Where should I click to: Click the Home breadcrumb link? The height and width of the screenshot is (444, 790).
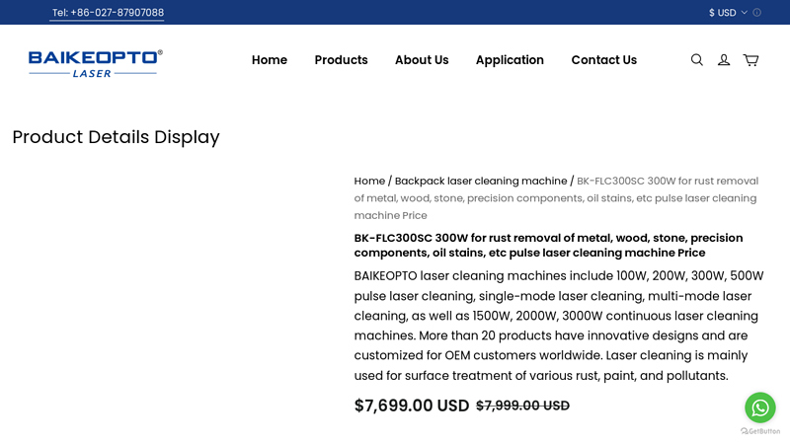pyautogui.click(x=369, y=182)
